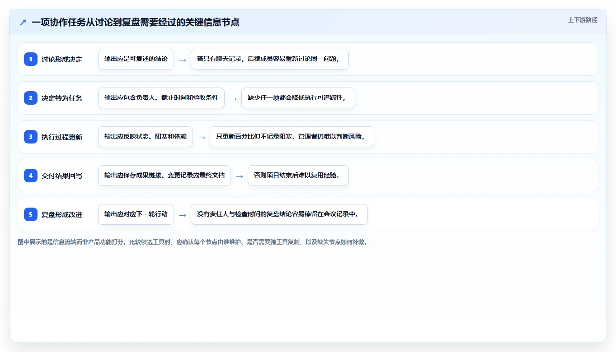Viewport: 616px width, 352px height.
Task: Select step badge number 2
Action: [31, 98]
